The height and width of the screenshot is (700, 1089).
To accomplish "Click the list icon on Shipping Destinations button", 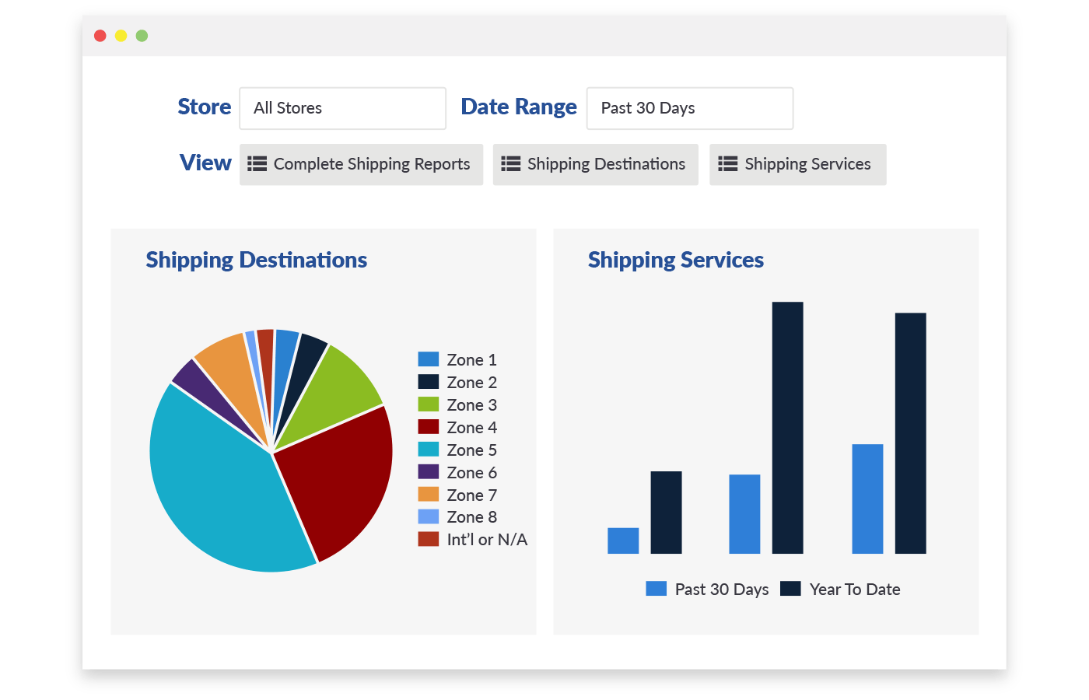I will point(511,164).
